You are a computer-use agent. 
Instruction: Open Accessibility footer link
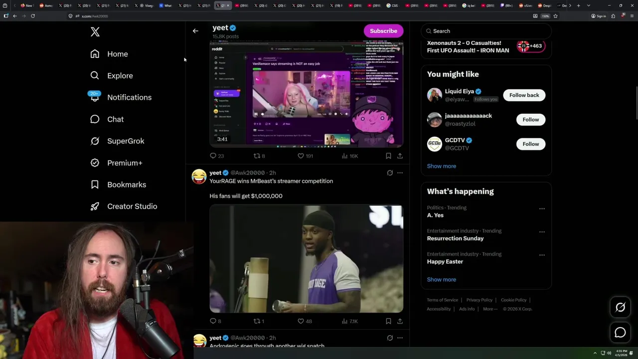(x=439, y=309)
